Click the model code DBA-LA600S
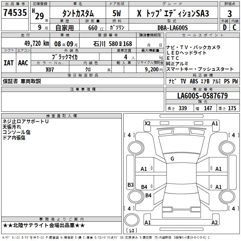This screenshot has width=241, height=241. [x=172, y=28]
